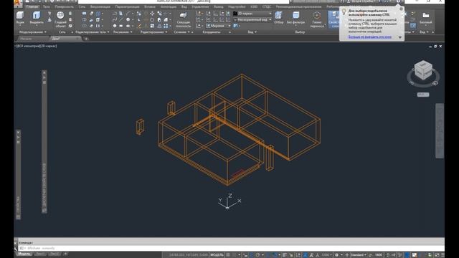Click the coordinates readout in status bar
This screenshot has width=459, height=258.
[x=188, y=255]
